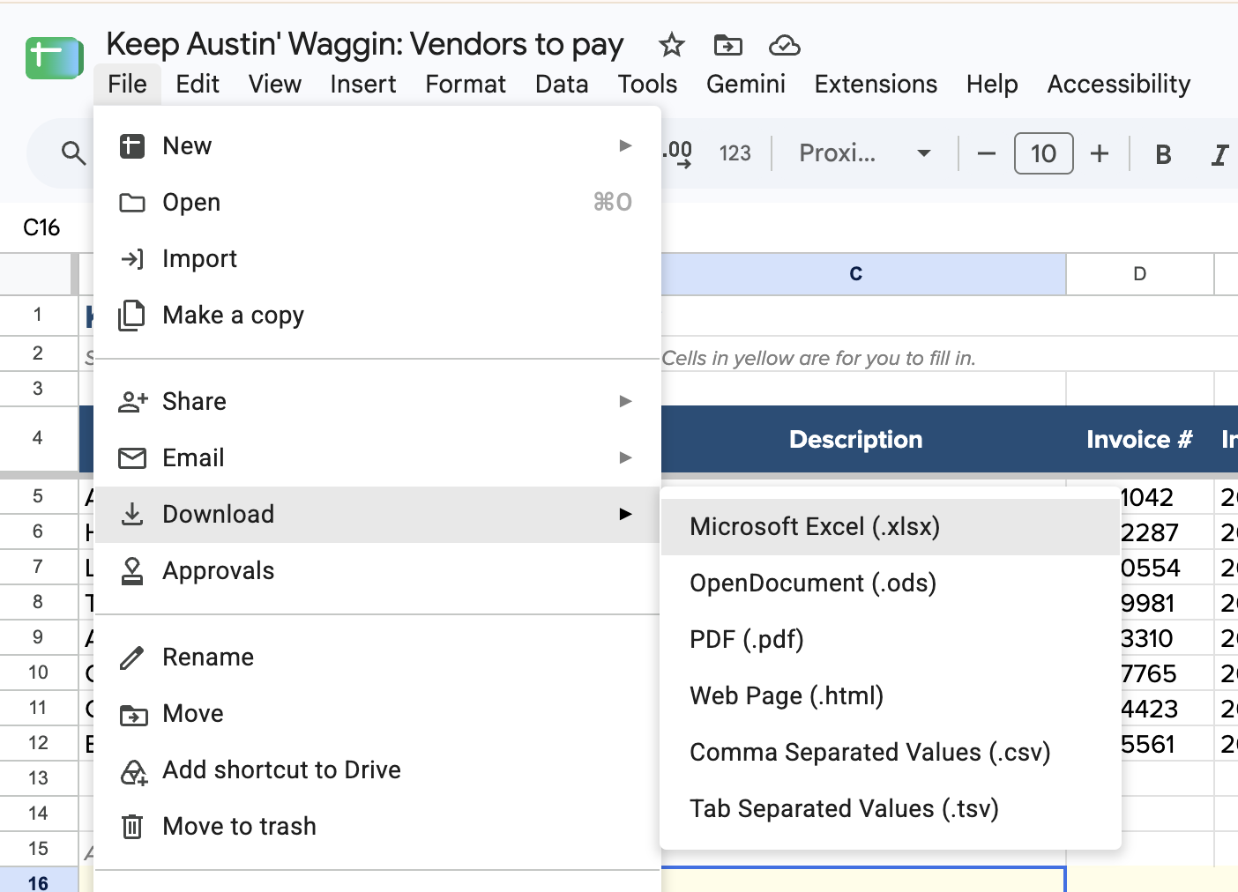The height and width of the screenshot is (892, 1238).
Task: Download as Comma Separated Values (.csv)
Action: click(891, 753)
